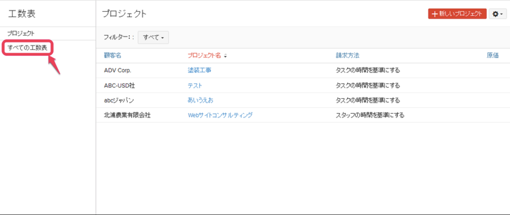The width and height of the screenshot is (510, 215).
Task: Open the gear settings dropdown
Action: tap(498, 14)
